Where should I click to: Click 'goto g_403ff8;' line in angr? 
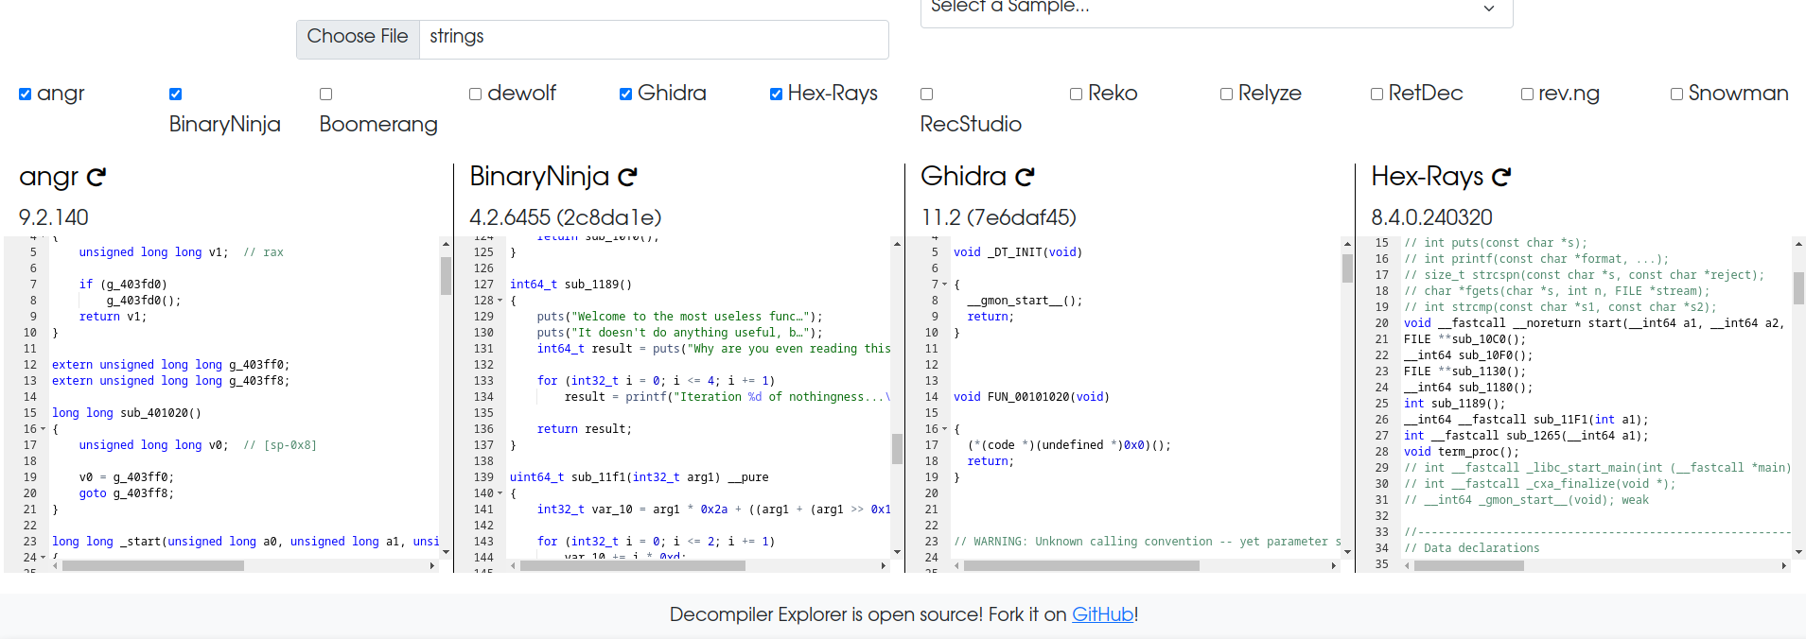(127, 493)
